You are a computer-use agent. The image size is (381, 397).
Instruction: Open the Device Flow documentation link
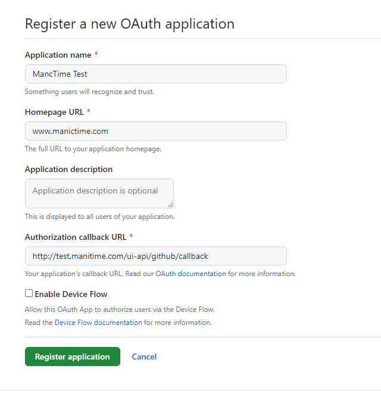point(98,323)
